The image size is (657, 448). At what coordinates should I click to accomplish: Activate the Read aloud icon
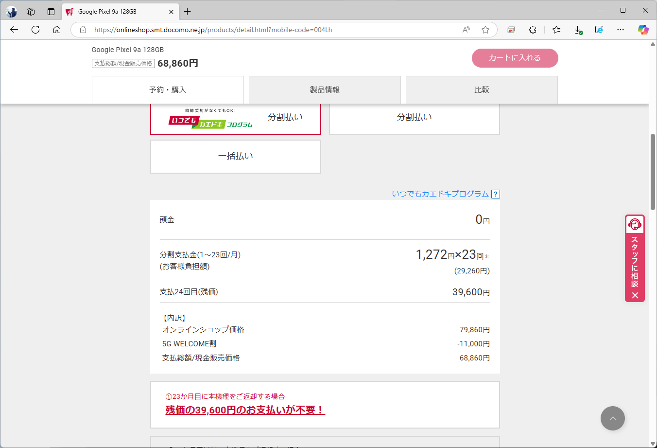pos(466,30)
